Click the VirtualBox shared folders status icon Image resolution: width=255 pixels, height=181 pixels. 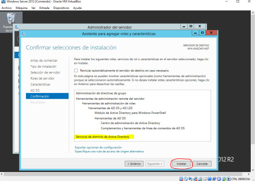(x=205, y=179)
